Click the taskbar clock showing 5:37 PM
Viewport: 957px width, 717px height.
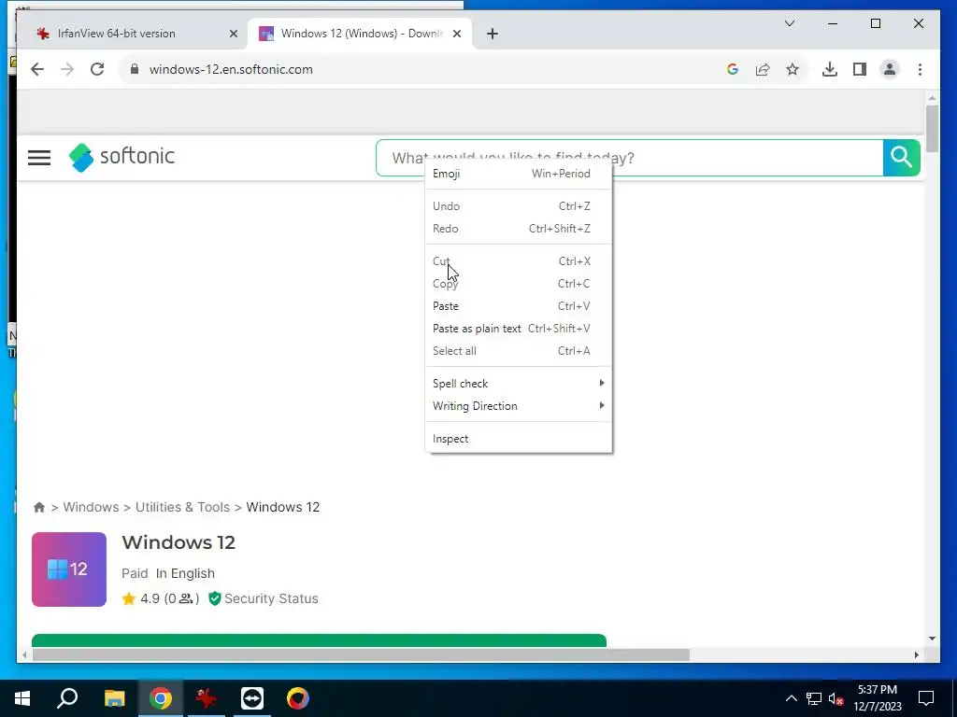click(x=877, y=698)
